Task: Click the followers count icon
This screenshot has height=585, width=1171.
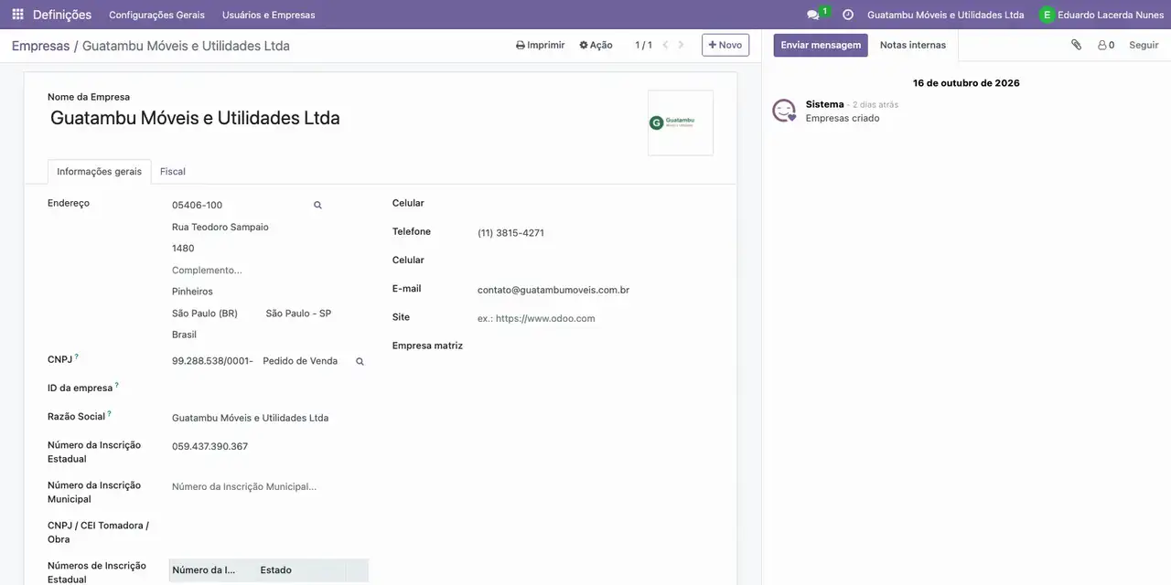Action: 1106,45
